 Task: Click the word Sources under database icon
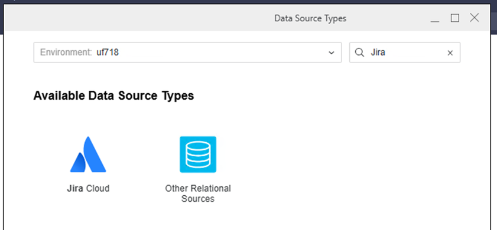click(198, 199)
